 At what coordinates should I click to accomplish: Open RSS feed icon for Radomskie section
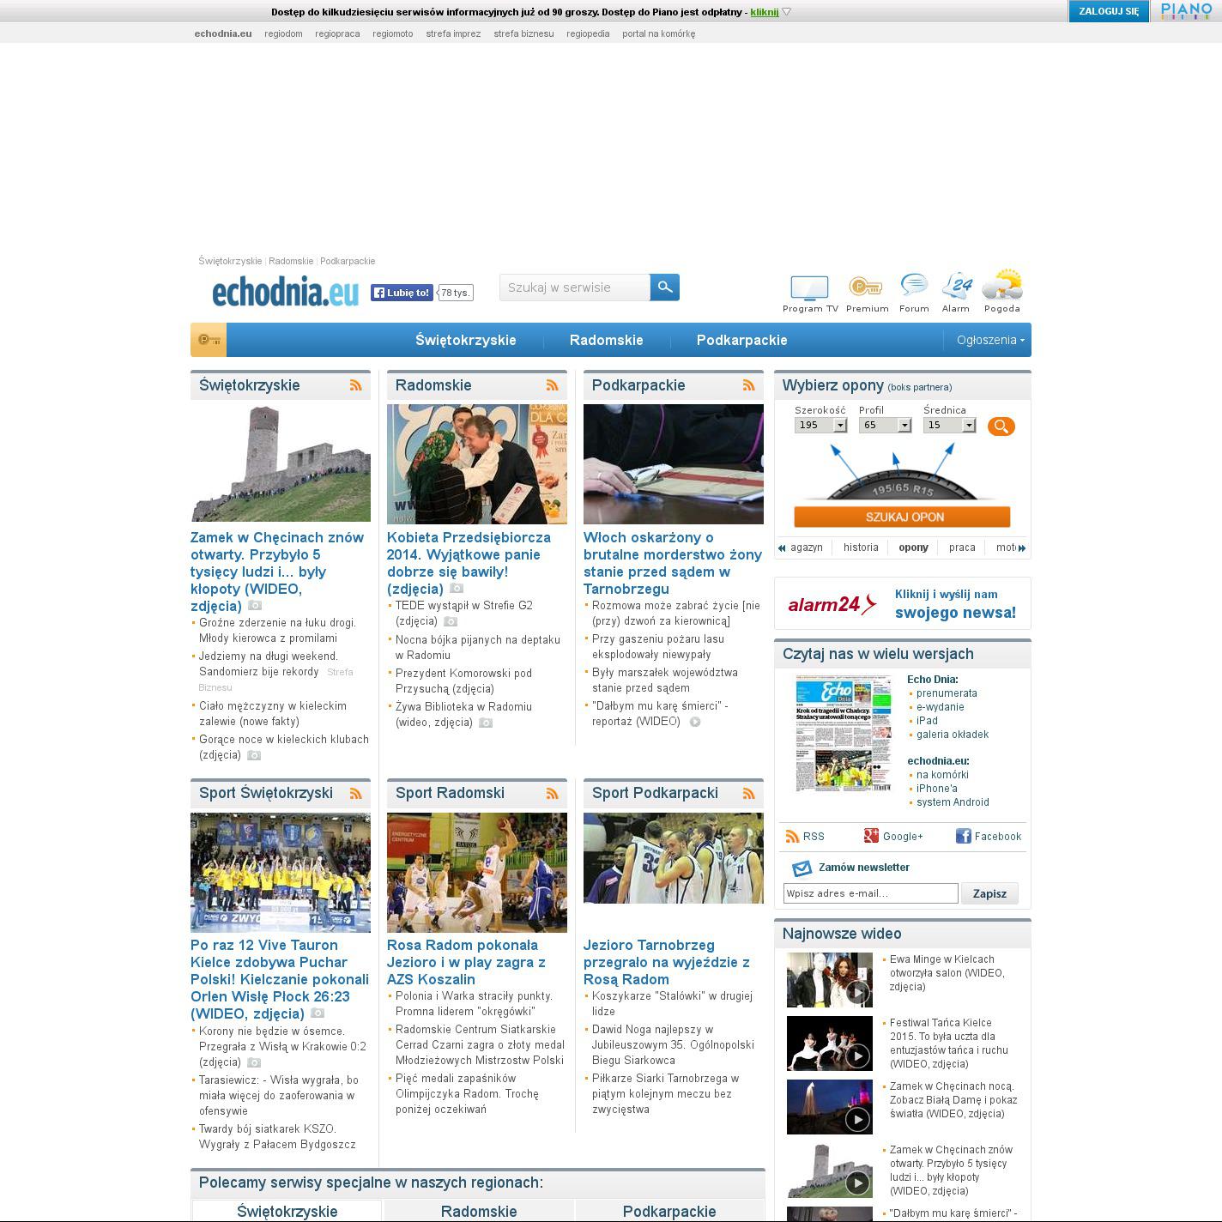(x=552, y=385)
